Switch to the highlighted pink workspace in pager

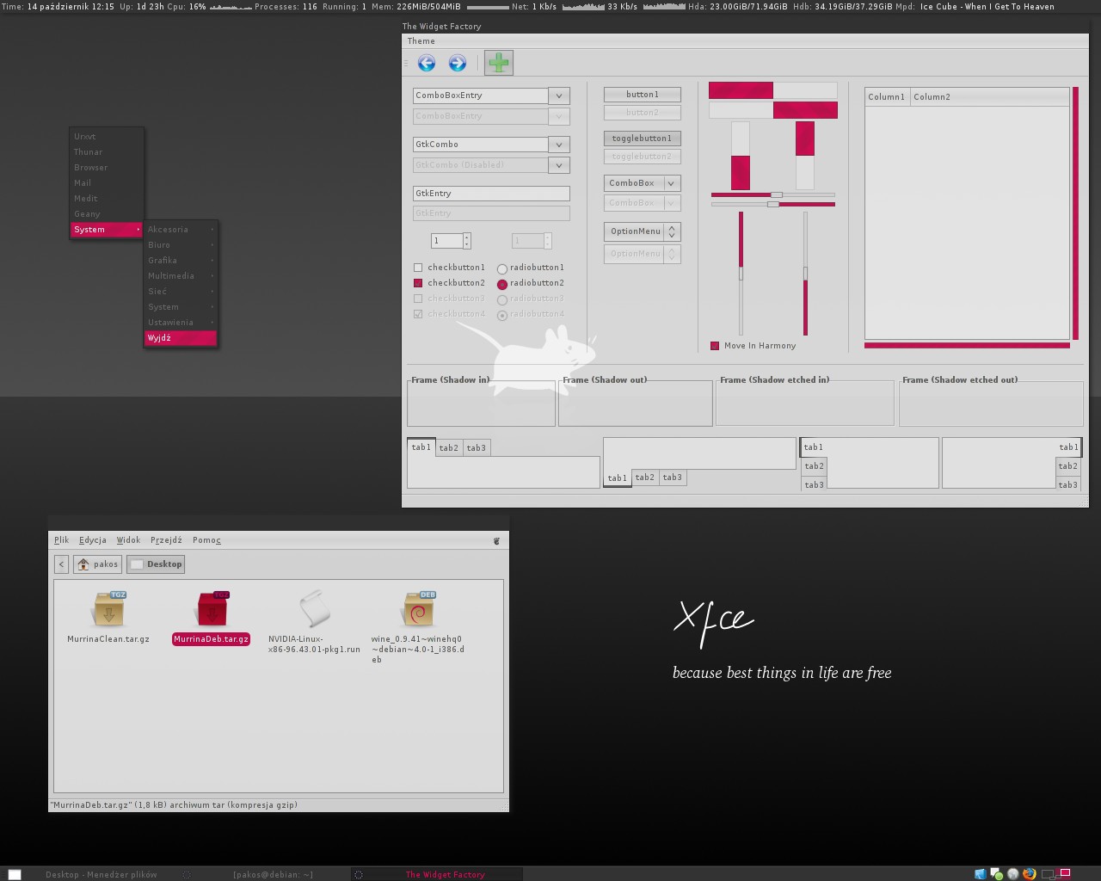point(1065,873)
